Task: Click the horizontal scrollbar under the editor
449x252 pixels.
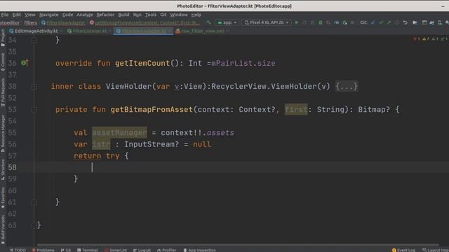Action: click(x=238, y=245)
